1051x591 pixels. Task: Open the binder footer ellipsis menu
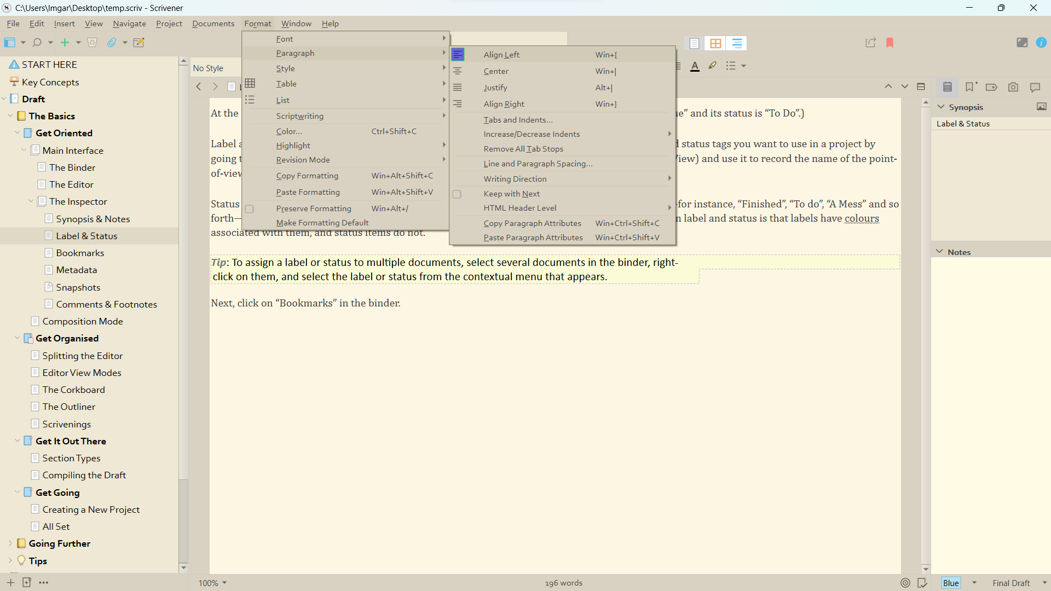[x=44, y=582]
